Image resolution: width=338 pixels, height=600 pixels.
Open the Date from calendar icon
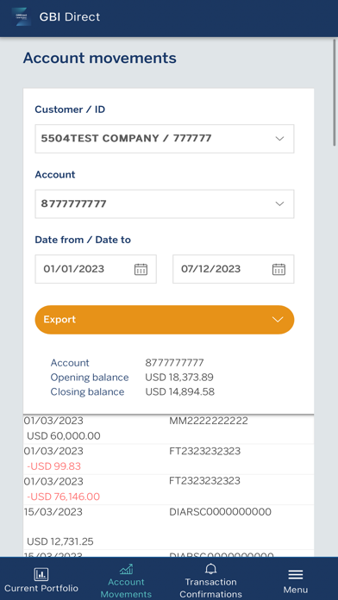[141, 269]
